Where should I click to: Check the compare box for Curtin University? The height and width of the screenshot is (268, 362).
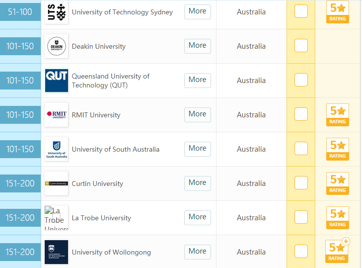[301, 183]
